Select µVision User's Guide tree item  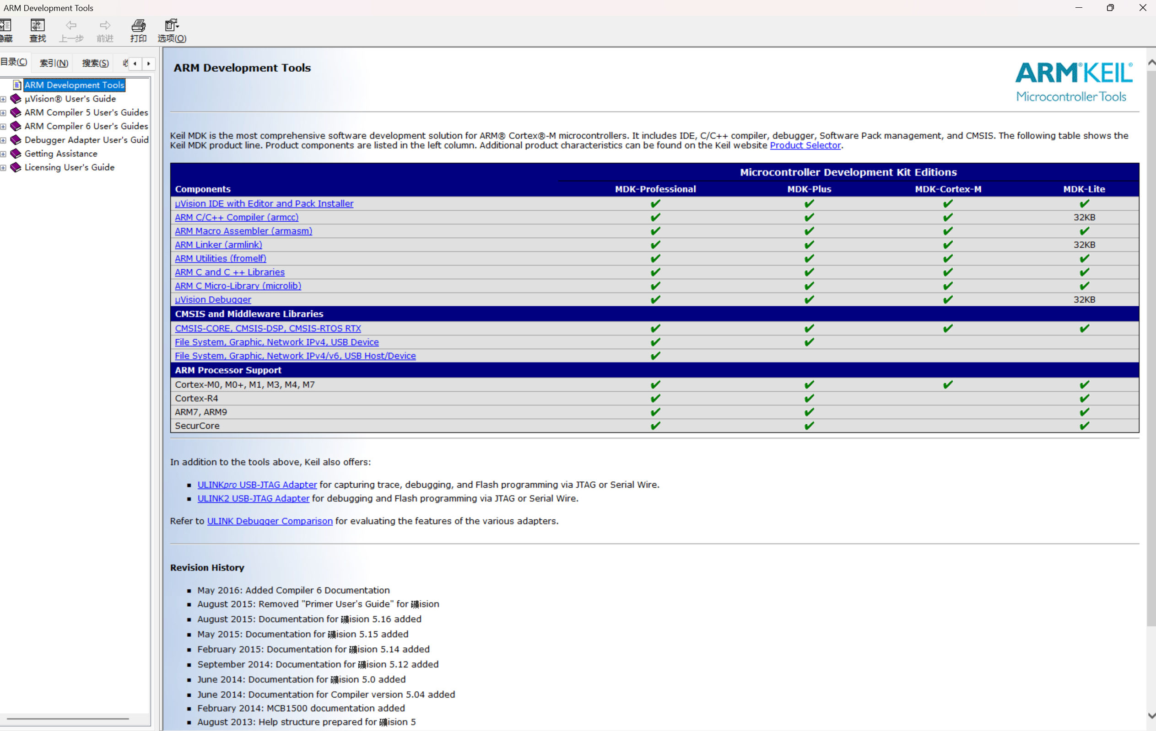coord(70,99)
